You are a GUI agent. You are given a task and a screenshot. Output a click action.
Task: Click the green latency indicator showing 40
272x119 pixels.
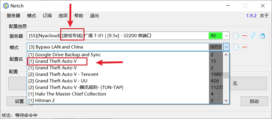pyautogui.click(x=216, y=36)
